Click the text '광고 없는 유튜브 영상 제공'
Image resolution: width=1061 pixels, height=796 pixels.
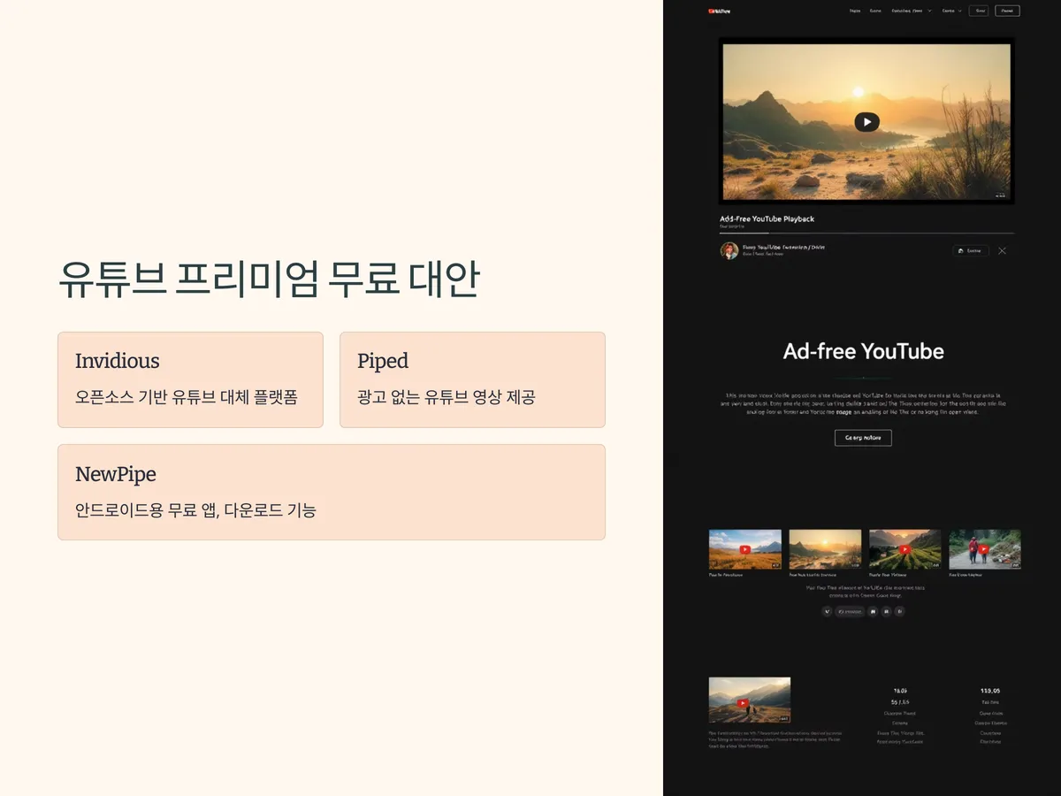447,397
